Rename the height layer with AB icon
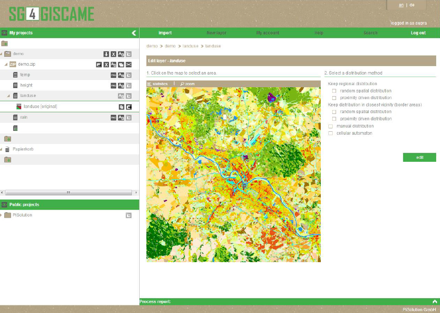This screenshot has height=313, width=440. [x=121, y=86]
